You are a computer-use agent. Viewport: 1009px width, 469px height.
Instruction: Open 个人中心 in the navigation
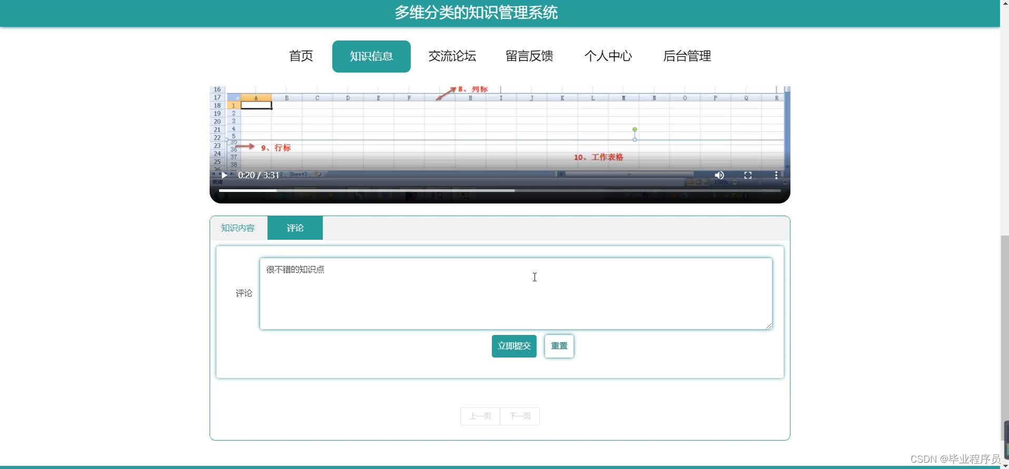coord(608,56)
